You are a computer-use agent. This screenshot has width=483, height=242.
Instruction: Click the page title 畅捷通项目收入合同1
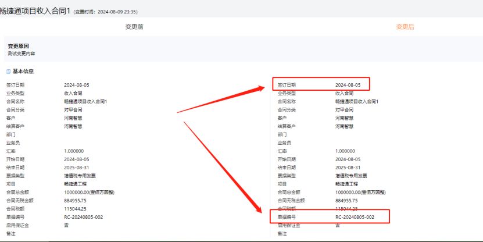point(35,11)
